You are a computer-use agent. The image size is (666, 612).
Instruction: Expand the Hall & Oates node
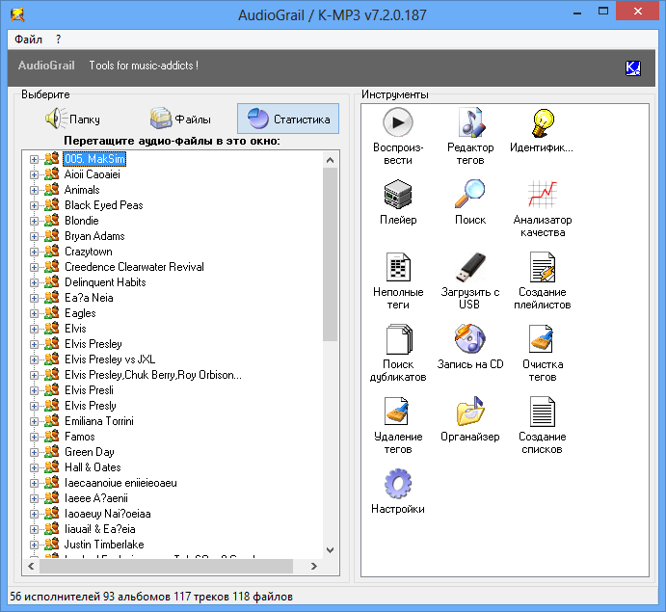pyautogui.click(x=34, y=468)
